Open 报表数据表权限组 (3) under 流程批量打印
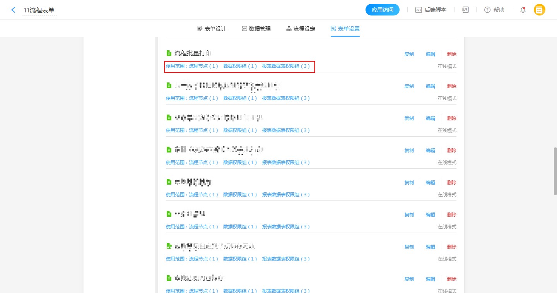 (286, 66)
